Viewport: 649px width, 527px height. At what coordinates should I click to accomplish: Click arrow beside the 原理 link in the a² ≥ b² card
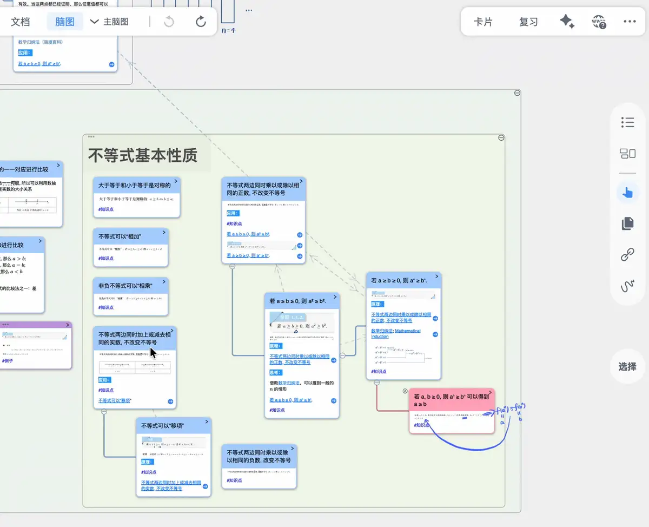click(x=333, y=360)
